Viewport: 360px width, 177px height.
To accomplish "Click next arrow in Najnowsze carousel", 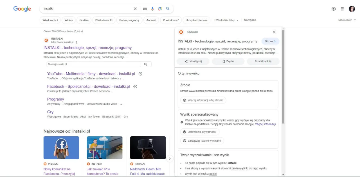I will click(170, 158).
